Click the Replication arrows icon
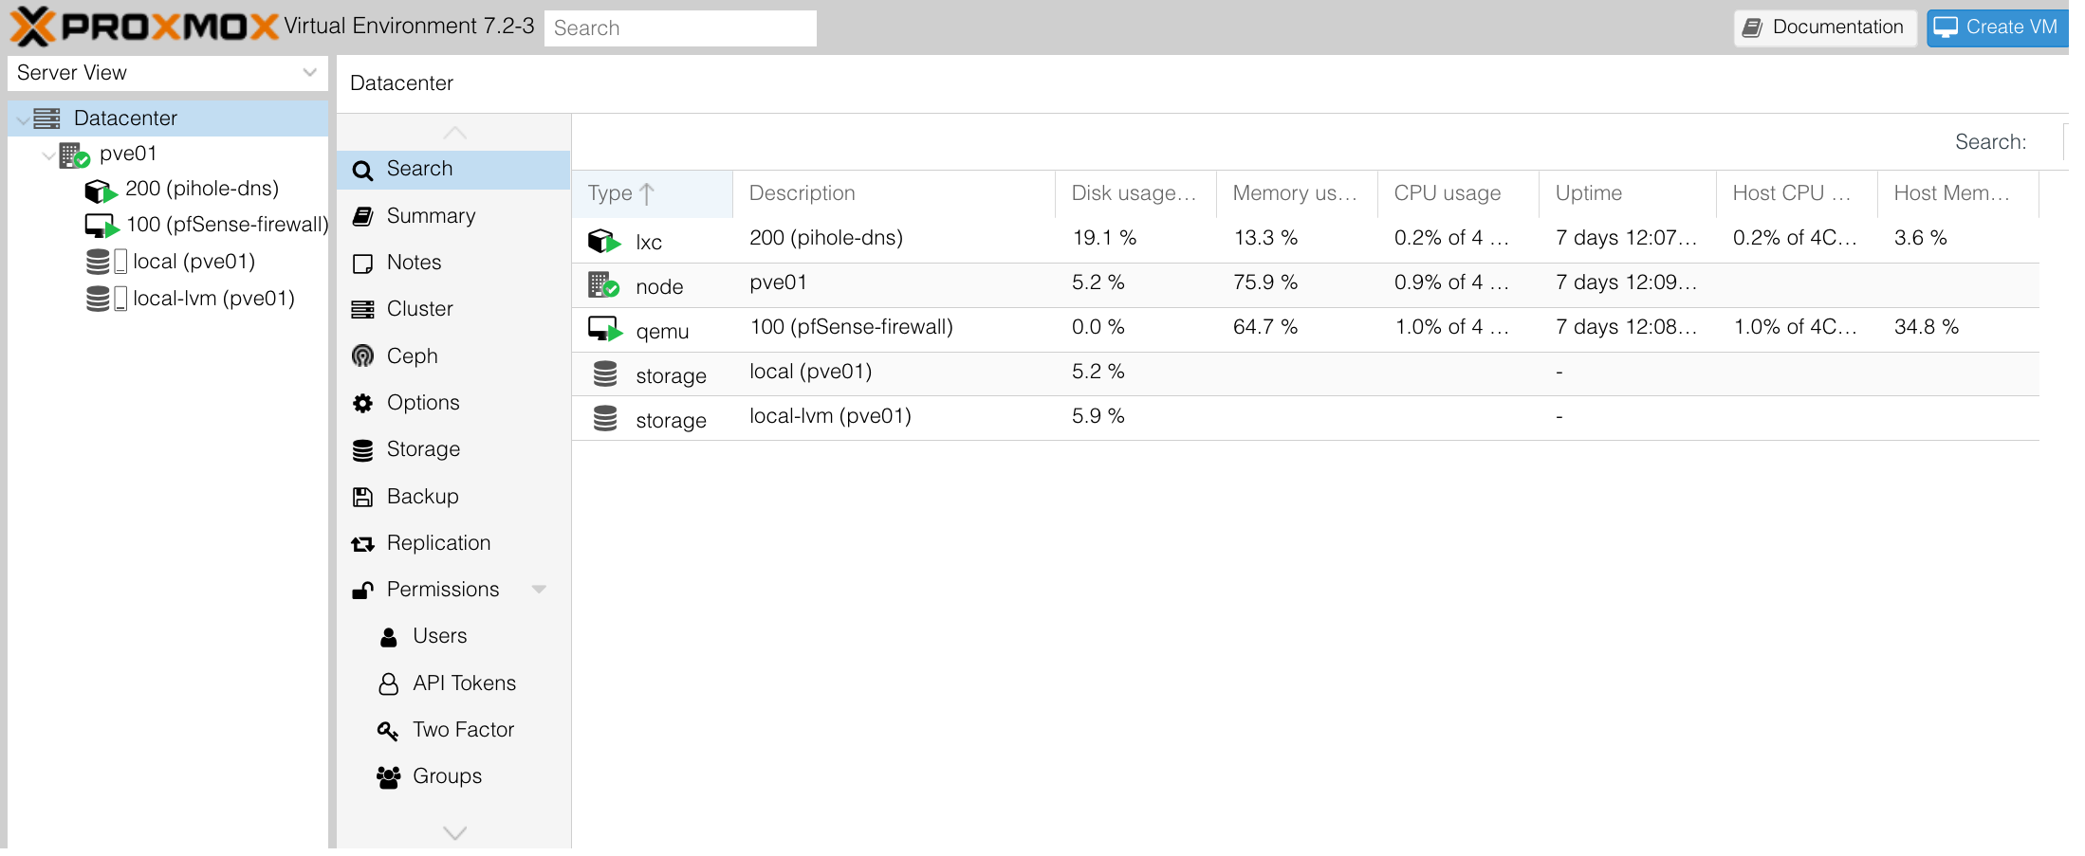The height and width of the screenshot is (856, 2085). [x=362, y=544]
